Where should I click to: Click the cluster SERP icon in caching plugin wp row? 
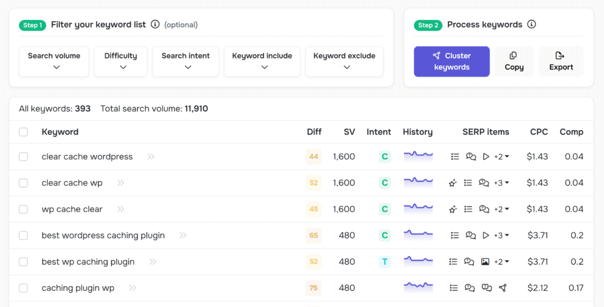[503, 288]
